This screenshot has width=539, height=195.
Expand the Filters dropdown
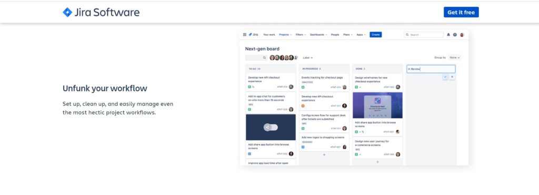[301, 35]
